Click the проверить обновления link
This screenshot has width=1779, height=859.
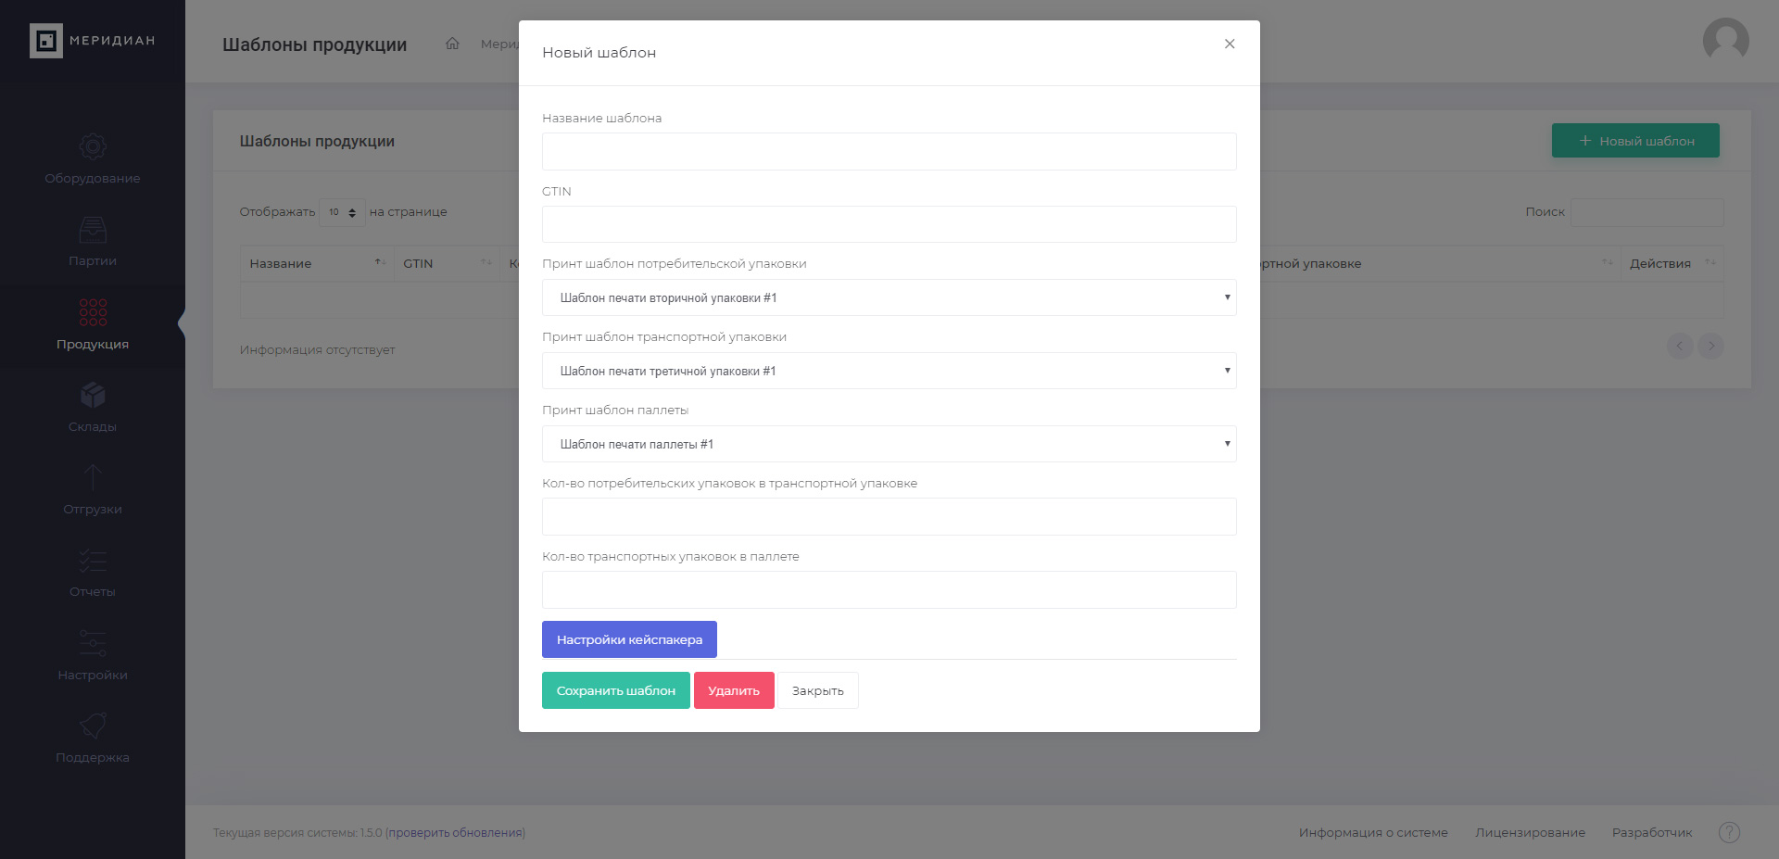[x=455, y=832]
